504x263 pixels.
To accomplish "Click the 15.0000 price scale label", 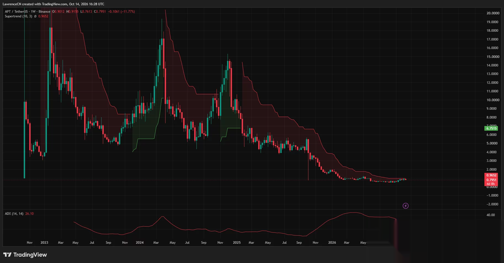I will 493,57.
